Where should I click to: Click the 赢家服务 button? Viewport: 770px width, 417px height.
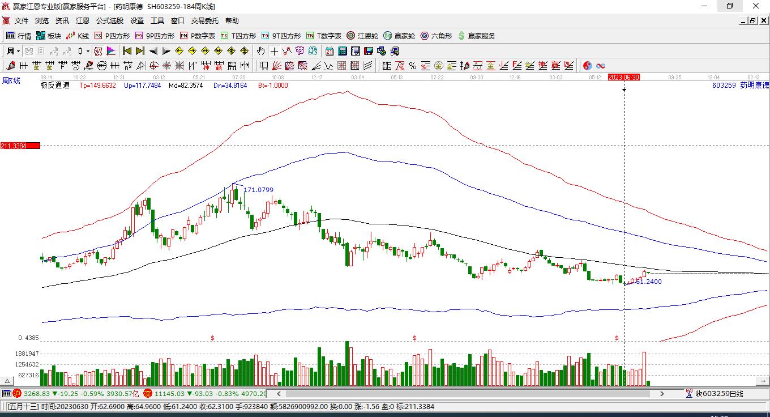476,36
